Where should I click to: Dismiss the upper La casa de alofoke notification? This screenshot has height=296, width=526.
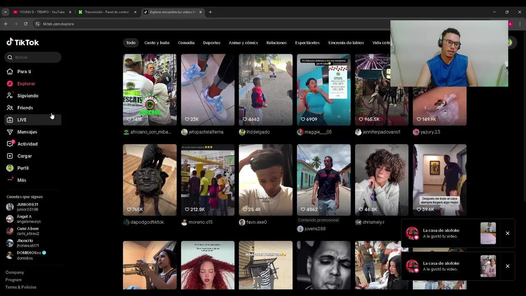508,234
